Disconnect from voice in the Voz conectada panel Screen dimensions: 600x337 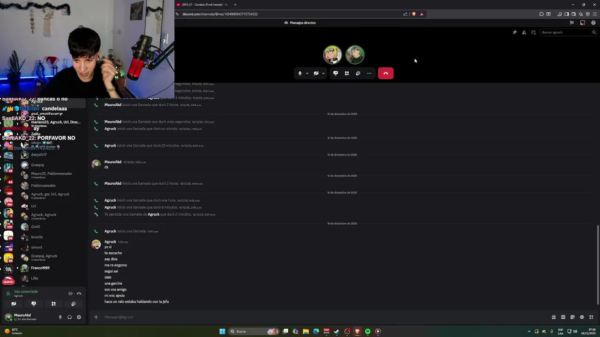[x=79, y=293]
